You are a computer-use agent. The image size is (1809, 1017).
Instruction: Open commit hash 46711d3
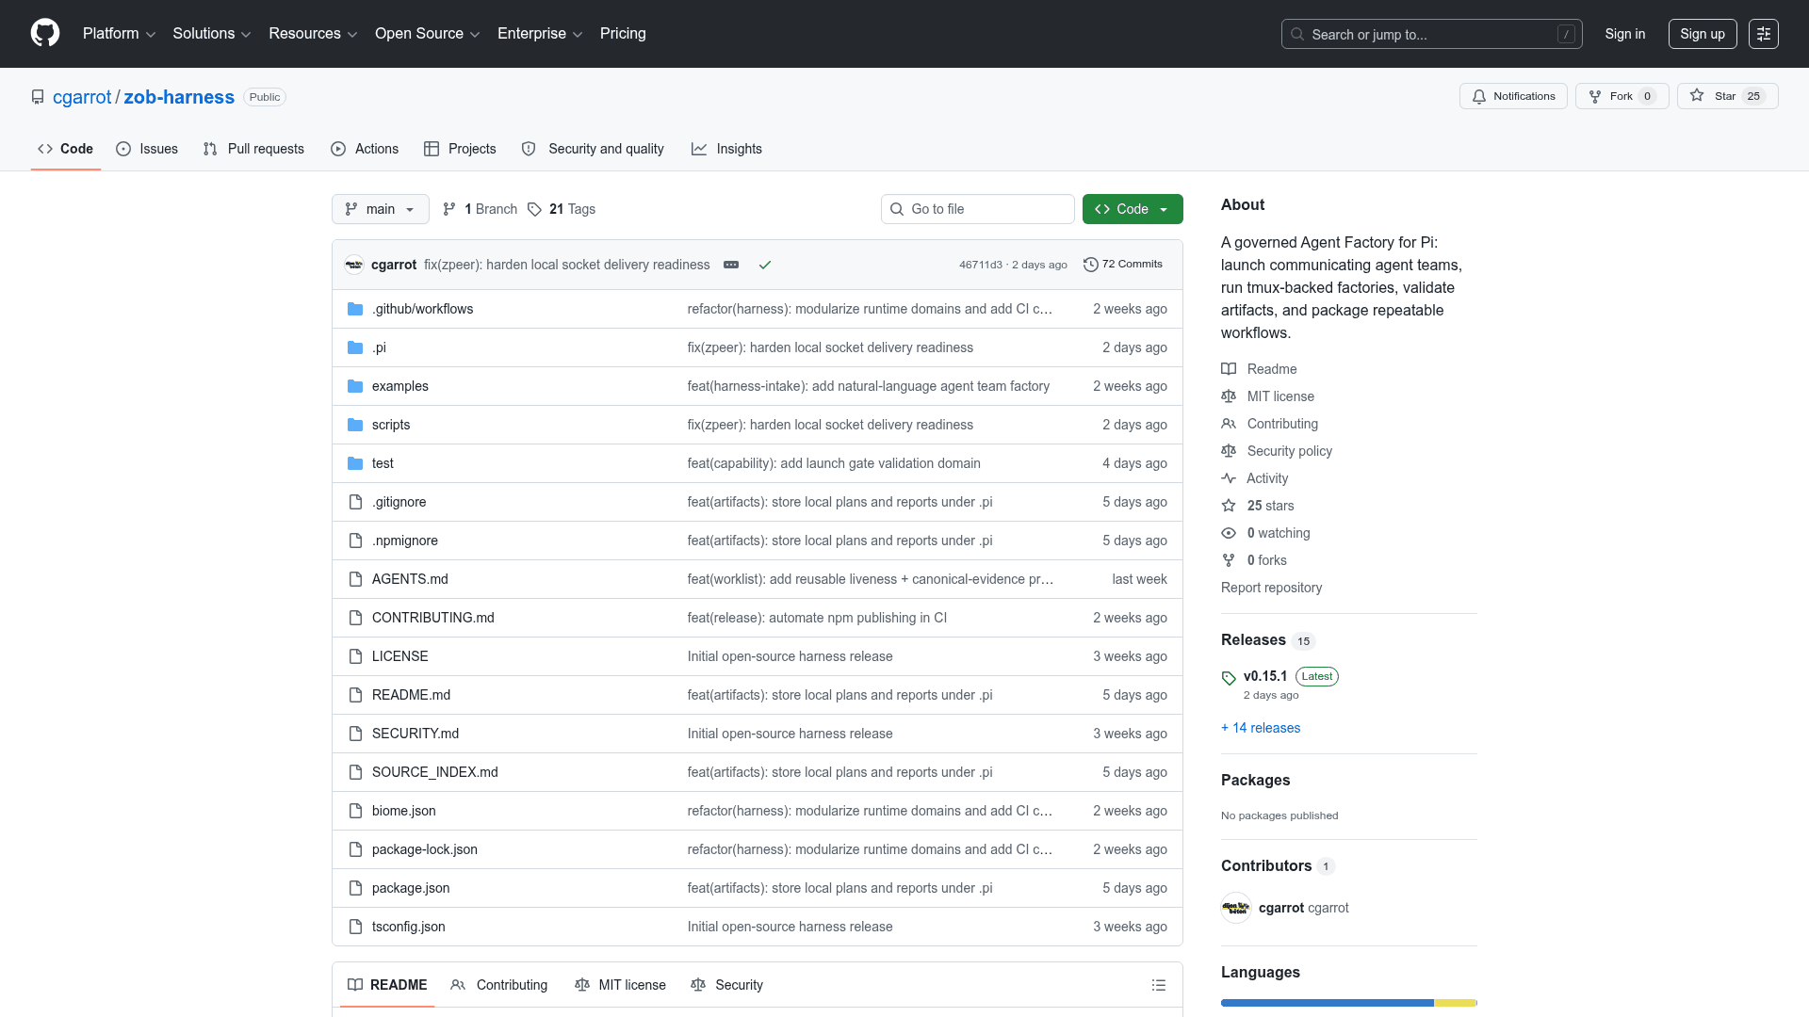tap(981, 265)
